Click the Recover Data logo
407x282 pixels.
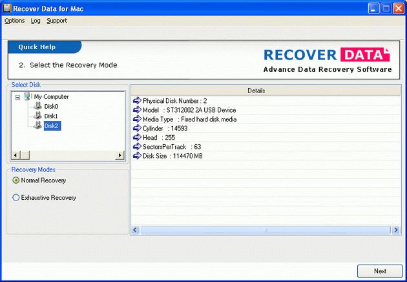(x=327, y=60)
